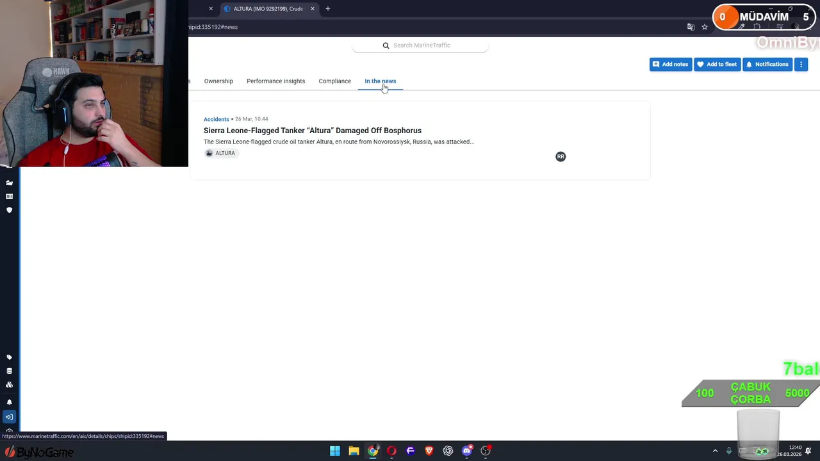820x461 pixels.
Task: Select the browser address bar URL
Action: pos(213,27)
